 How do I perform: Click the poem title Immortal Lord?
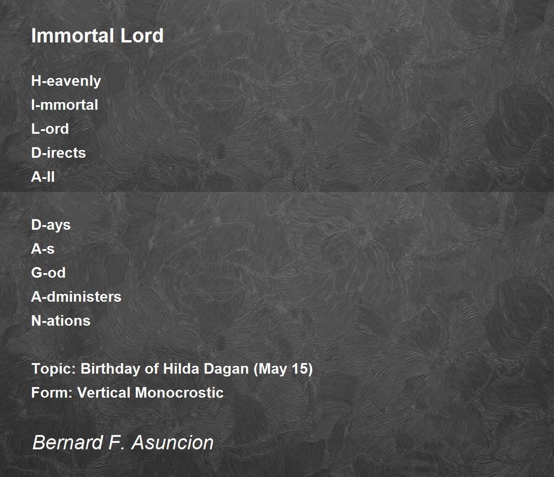97,36
